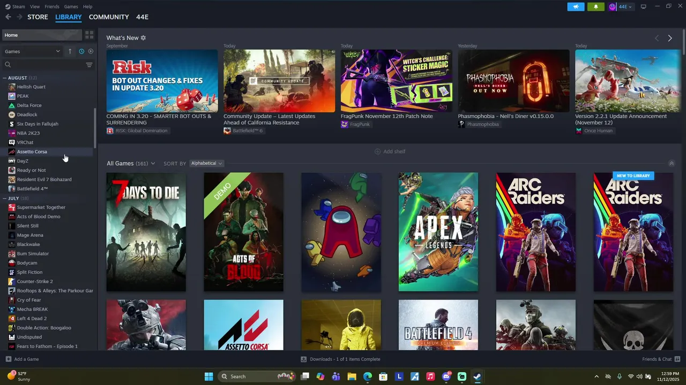Show previous What's New items
Viewport: 686px width, 385px height.
(657, 38)
